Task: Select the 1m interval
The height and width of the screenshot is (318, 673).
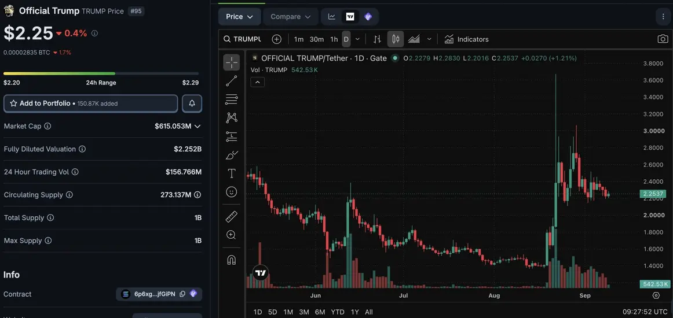Action: (299, 39)
